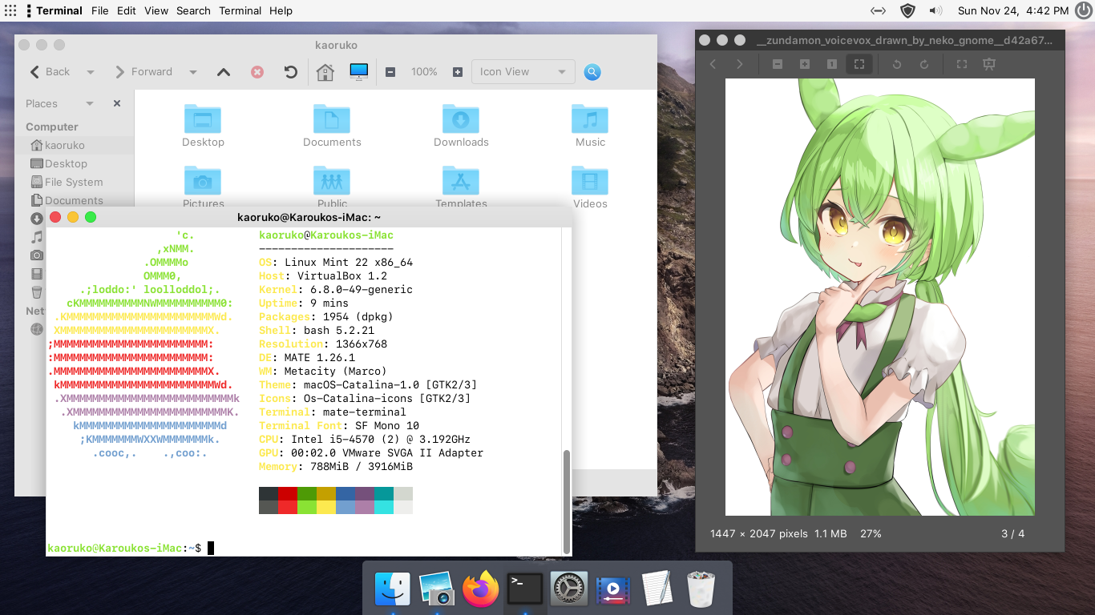Start slideshow in image viewer

point(989,64)
